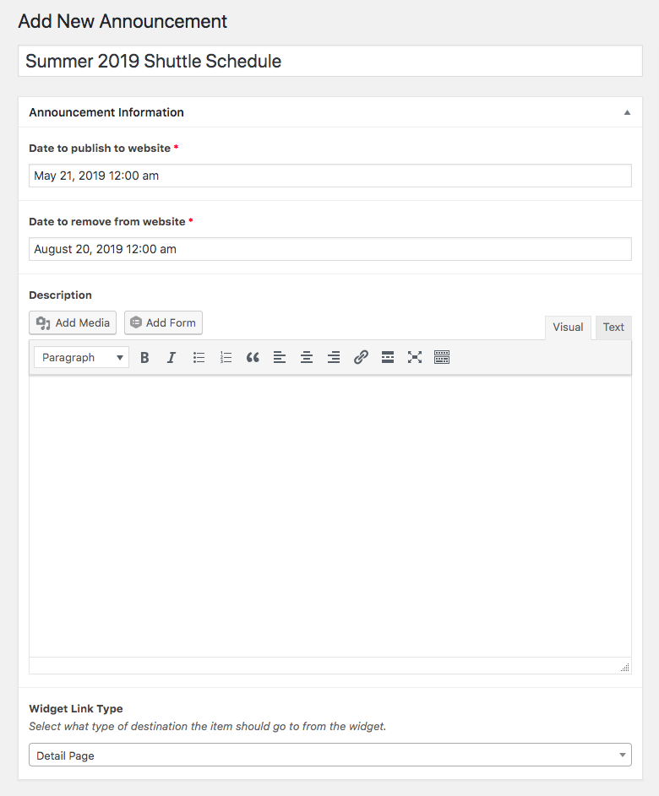
Task: Insert a bulleted list
Action: [199, 357]
